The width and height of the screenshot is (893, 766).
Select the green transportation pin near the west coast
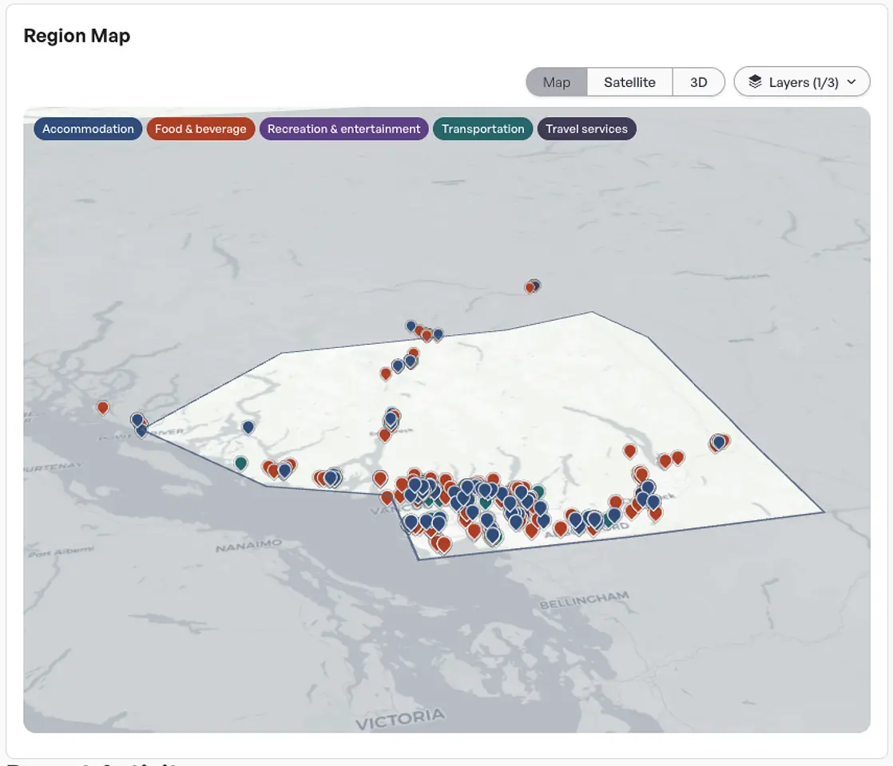(241, 463)
